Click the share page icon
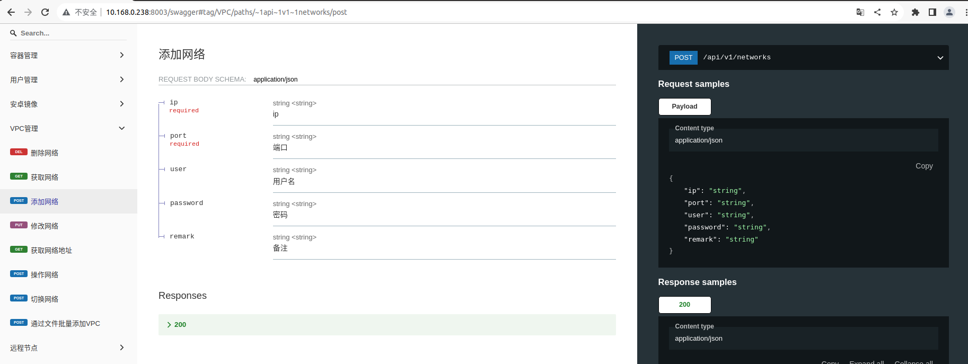Image resolution: width=968 pixels, height=364 pixels. [877, 12]
